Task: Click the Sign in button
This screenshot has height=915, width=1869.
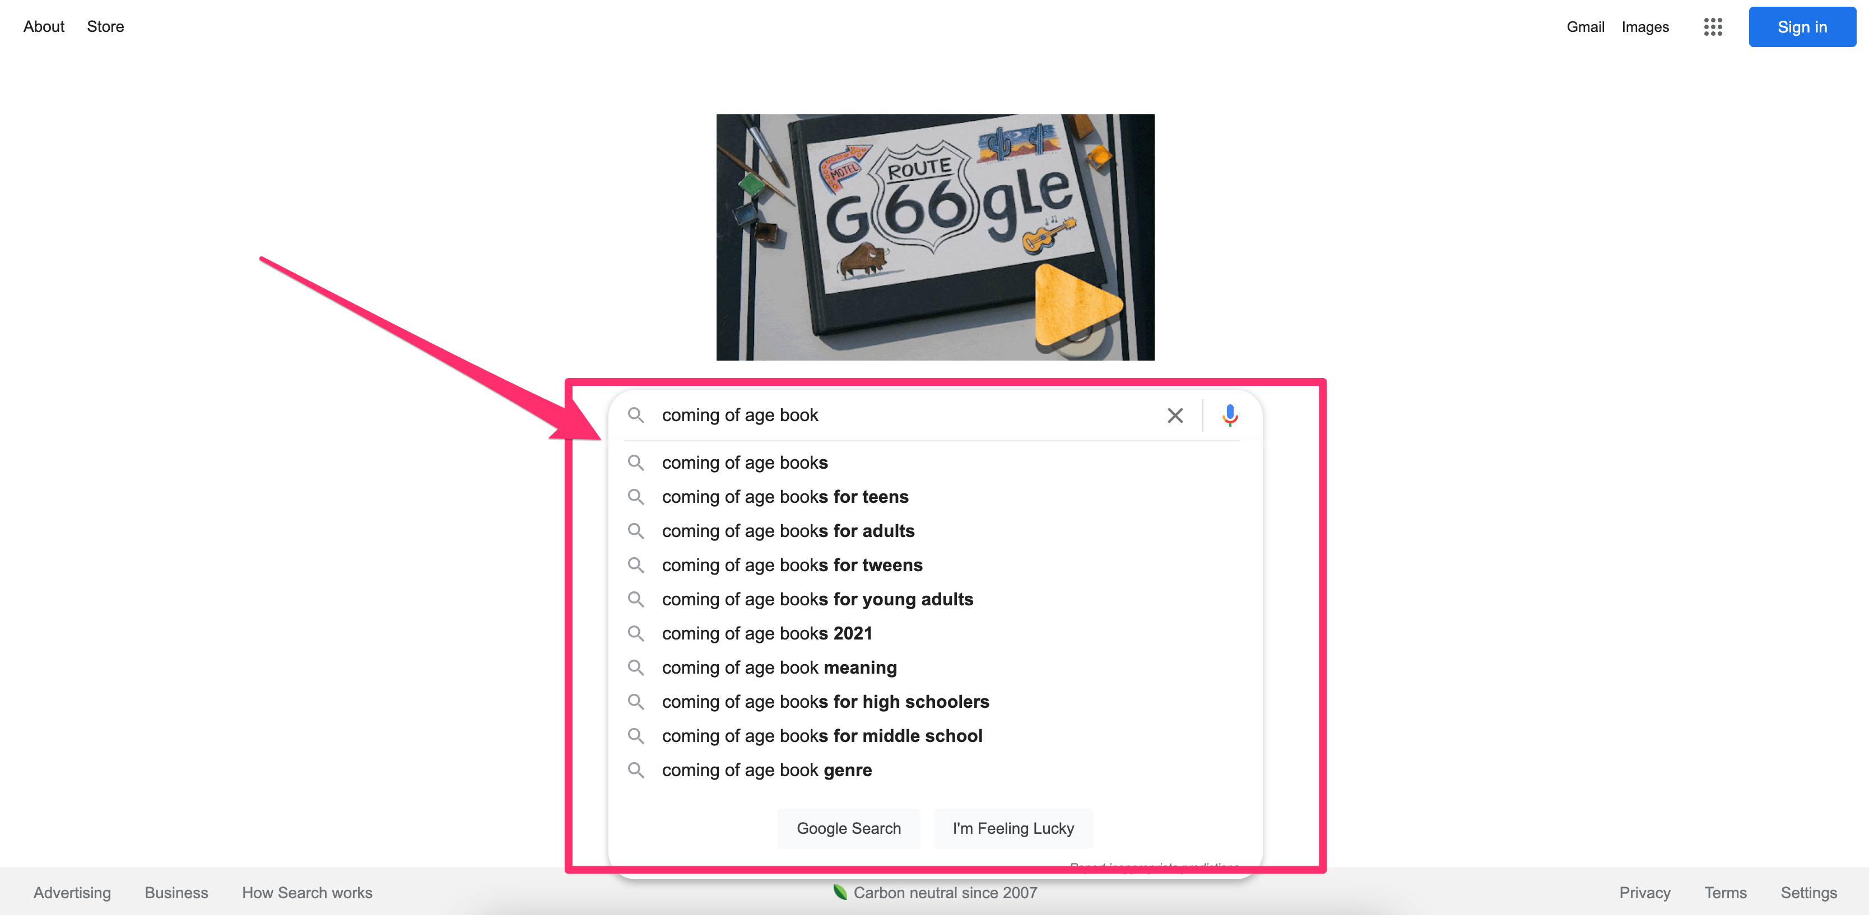Action: [1802, 26]
